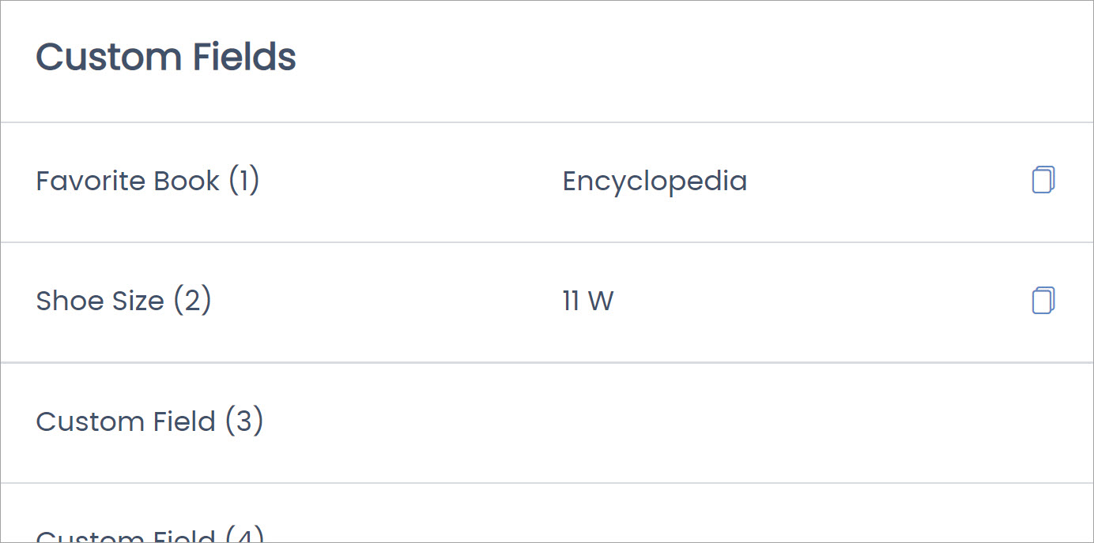
Task: Click the divider below the Shoe Size row
Action: pyautogui.click(x=545, y=361)
